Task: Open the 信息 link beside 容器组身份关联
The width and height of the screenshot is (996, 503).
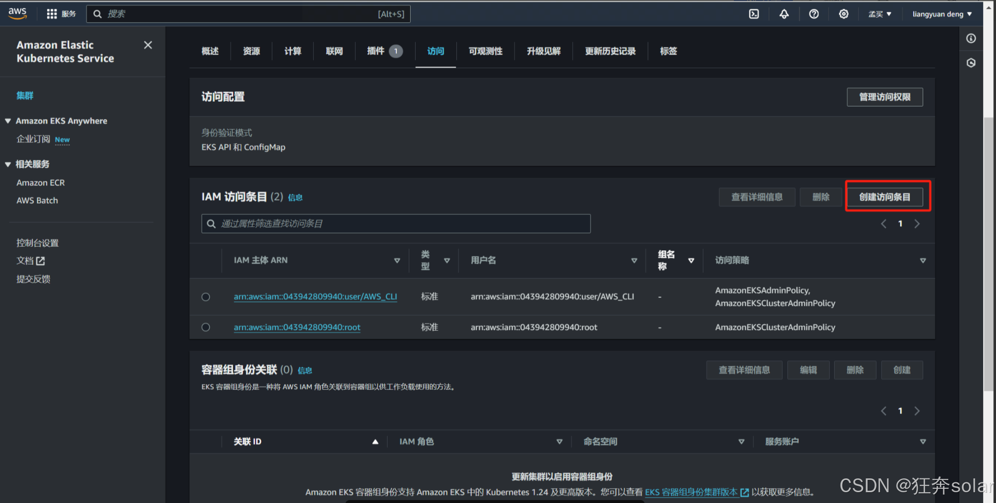Action: [x=305, y=371]
